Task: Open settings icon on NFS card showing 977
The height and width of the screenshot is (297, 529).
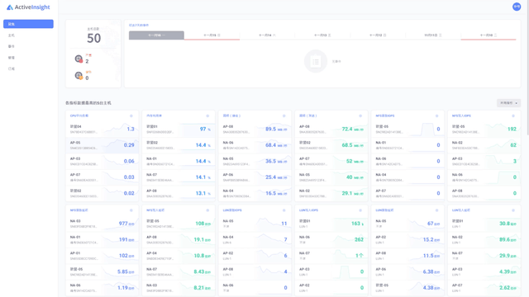Action: [x=131, y=210]
